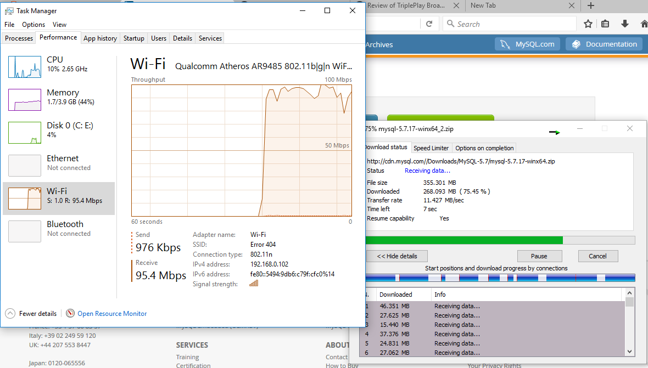The height and width of the screenshot is (368, 648).
Task: Collapse Task Manager with Fewer details
Action: click(x=31, y=314)
